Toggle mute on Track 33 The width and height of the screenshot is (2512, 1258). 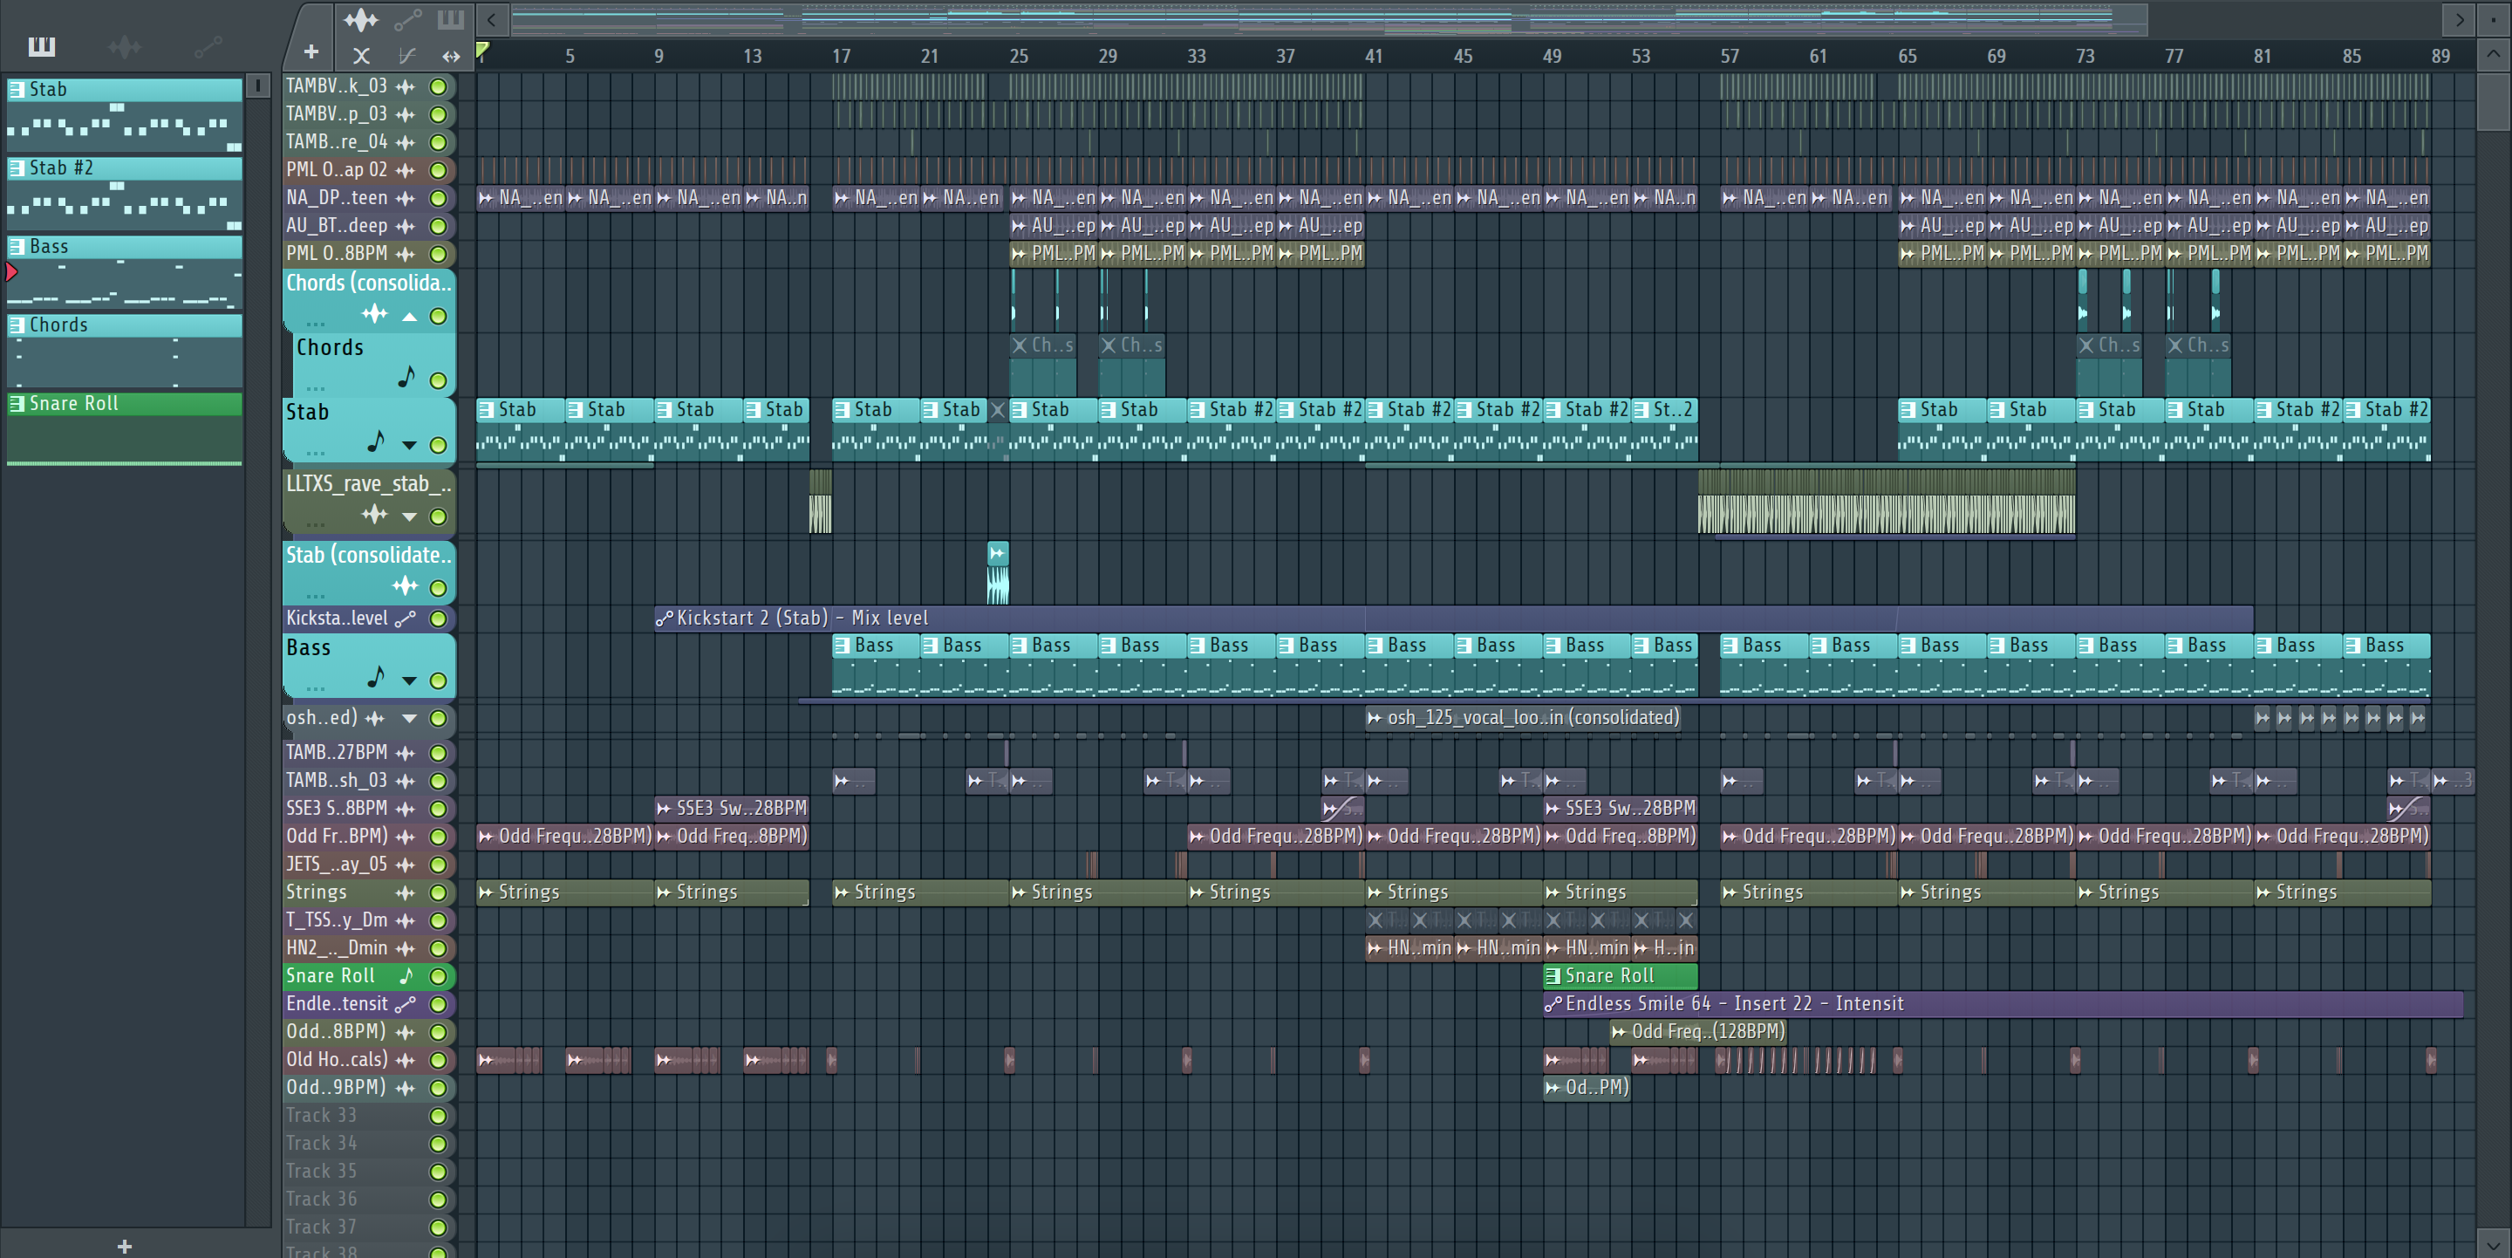coord(439,1116)
